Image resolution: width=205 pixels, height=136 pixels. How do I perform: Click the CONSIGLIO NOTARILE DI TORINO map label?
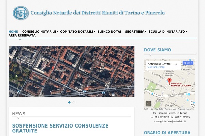181,85
